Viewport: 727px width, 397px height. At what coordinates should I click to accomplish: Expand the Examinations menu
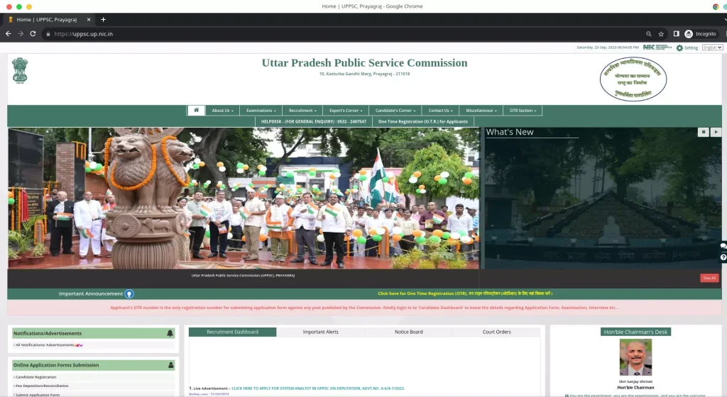pyautogui.click(x=261, y=111)
